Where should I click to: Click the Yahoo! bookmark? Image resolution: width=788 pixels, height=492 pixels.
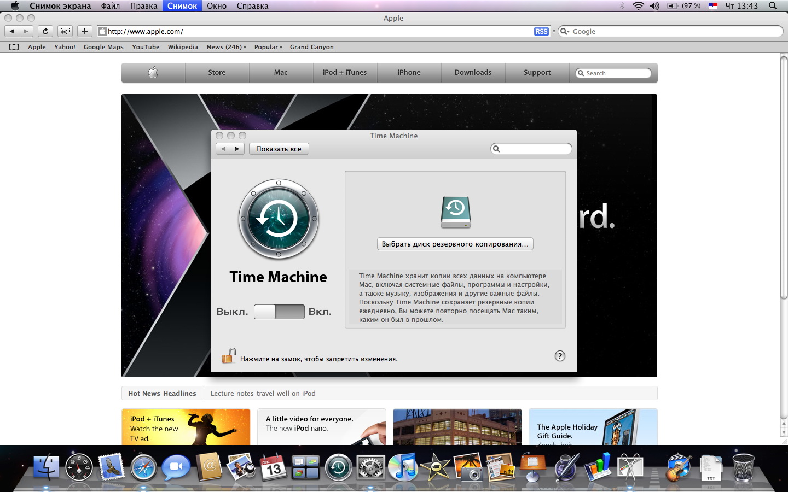pyautogui.click(x=65, y=47)
